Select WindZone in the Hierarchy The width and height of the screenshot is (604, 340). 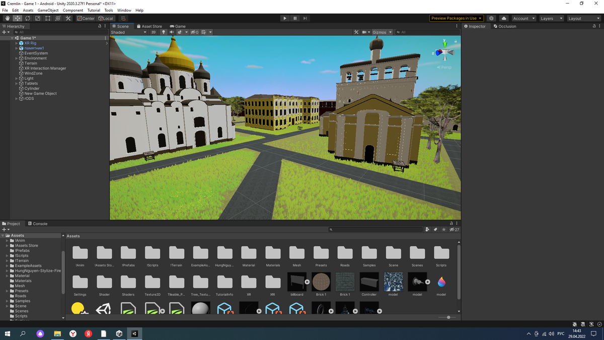pos(33,74)
